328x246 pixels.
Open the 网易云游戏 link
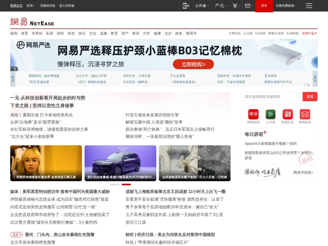276,33
